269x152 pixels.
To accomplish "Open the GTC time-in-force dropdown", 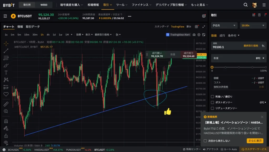I will pos(263,102).
